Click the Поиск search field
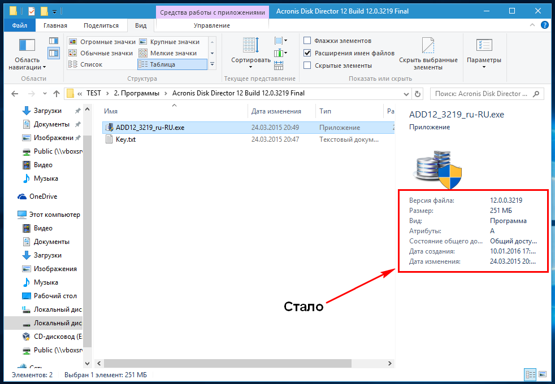 (487, 94)
